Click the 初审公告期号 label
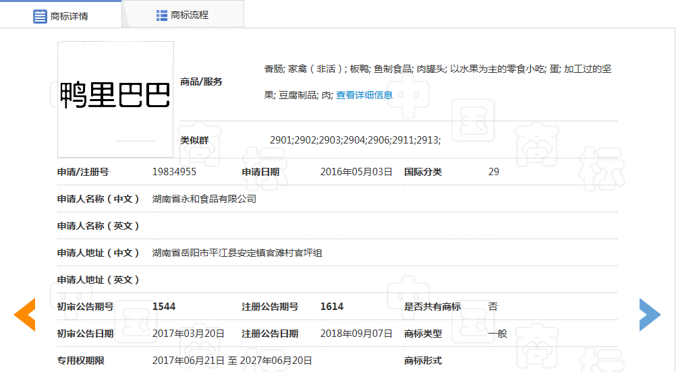The width and height of the screenshot is (676, 372). (x=86, y=307)
